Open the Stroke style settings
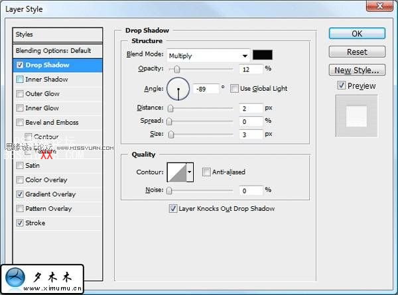Screen dimensions: 398x295 pos(35,223)
